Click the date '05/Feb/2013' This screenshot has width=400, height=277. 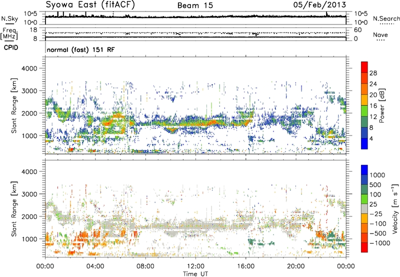[319, 5]
